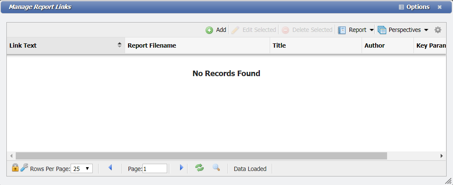The height and width of the screenshot is (185, 453).
Task: Click the Edit Selected pencil icon
Action: click(235, 30)
